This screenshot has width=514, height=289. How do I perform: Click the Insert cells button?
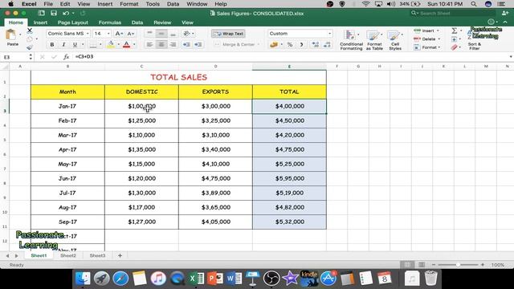tap(427, 31)
